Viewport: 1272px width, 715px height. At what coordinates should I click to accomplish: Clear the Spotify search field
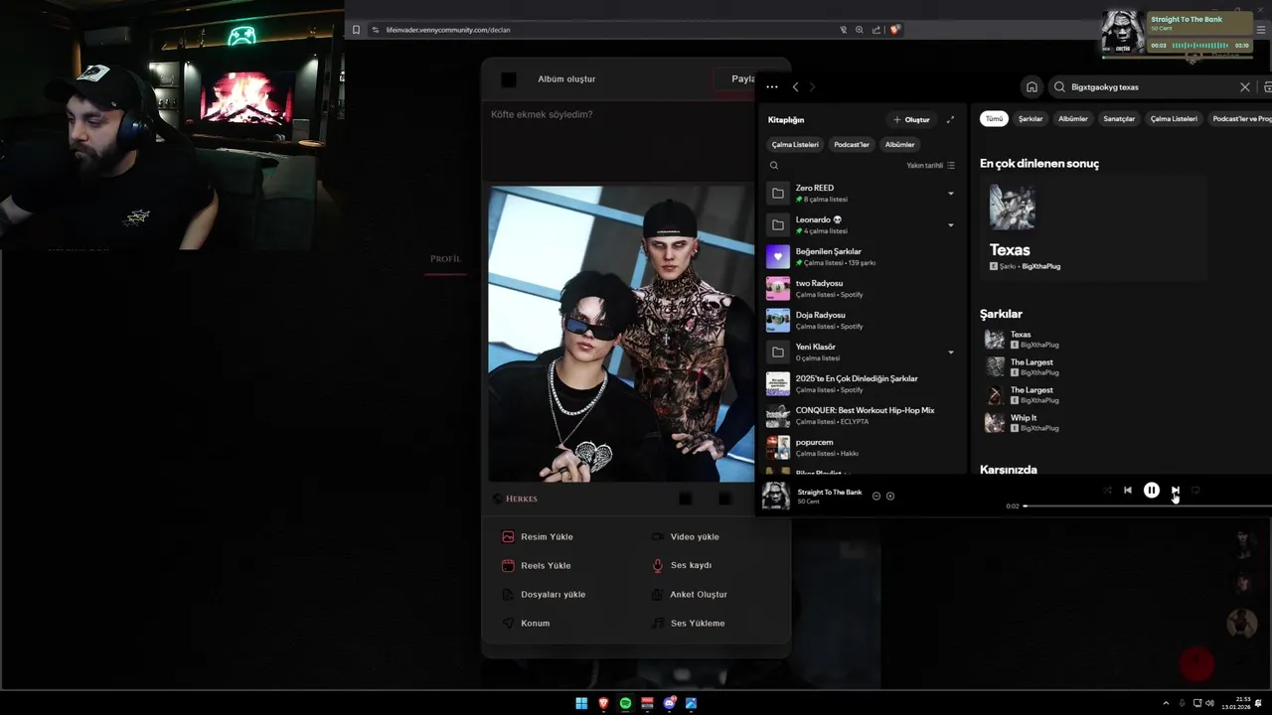click(x=1244, y=87)
